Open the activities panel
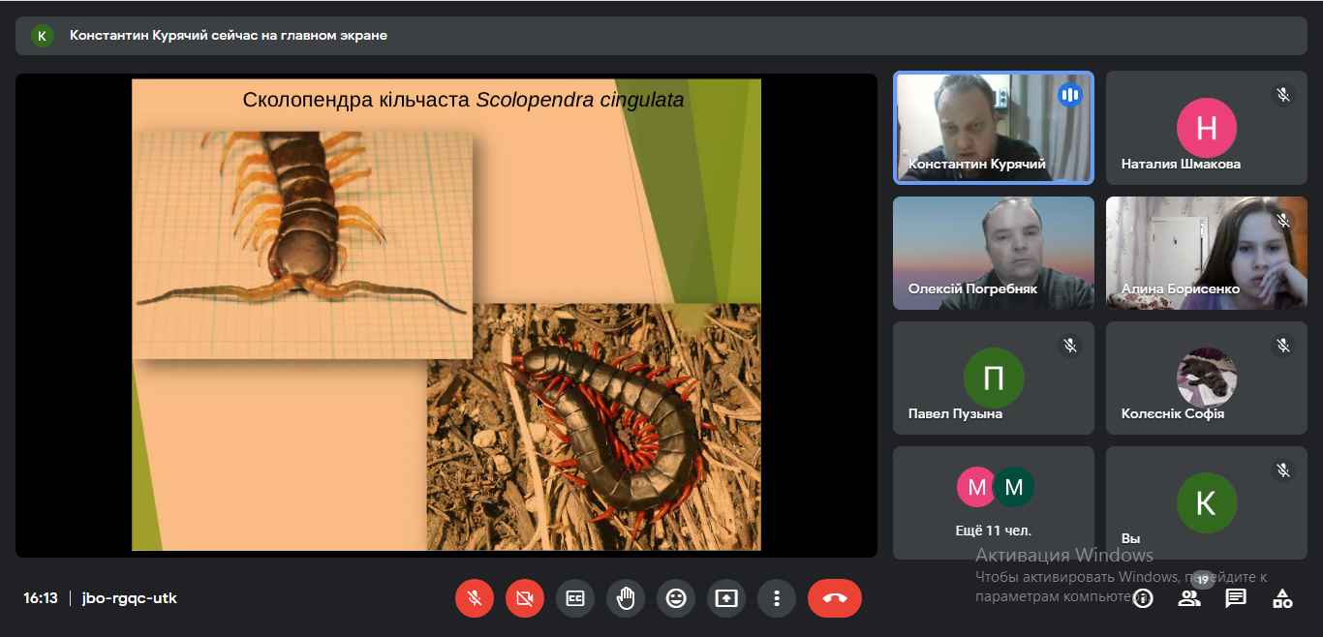Viewport: 1323px width, 637px height. pyautogui.click(x=1282, y=598)
